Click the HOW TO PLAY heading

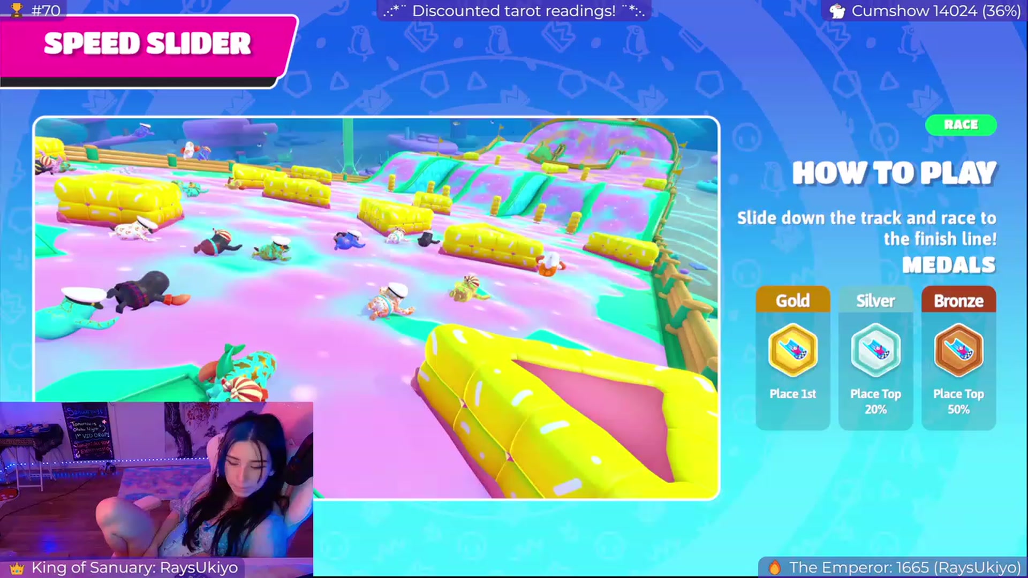coord(894,173)
